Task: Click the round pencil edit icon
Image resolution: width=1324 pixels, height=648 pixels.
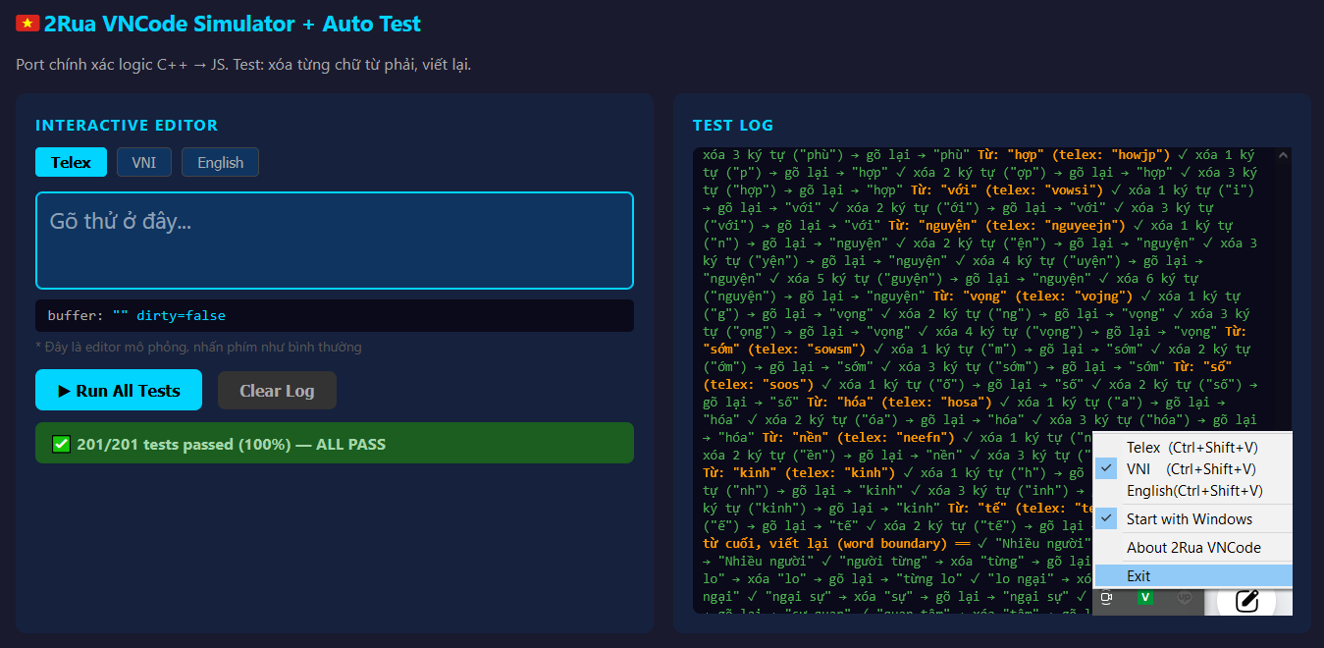Action: pyautogui.click(x=1246, y=600)
